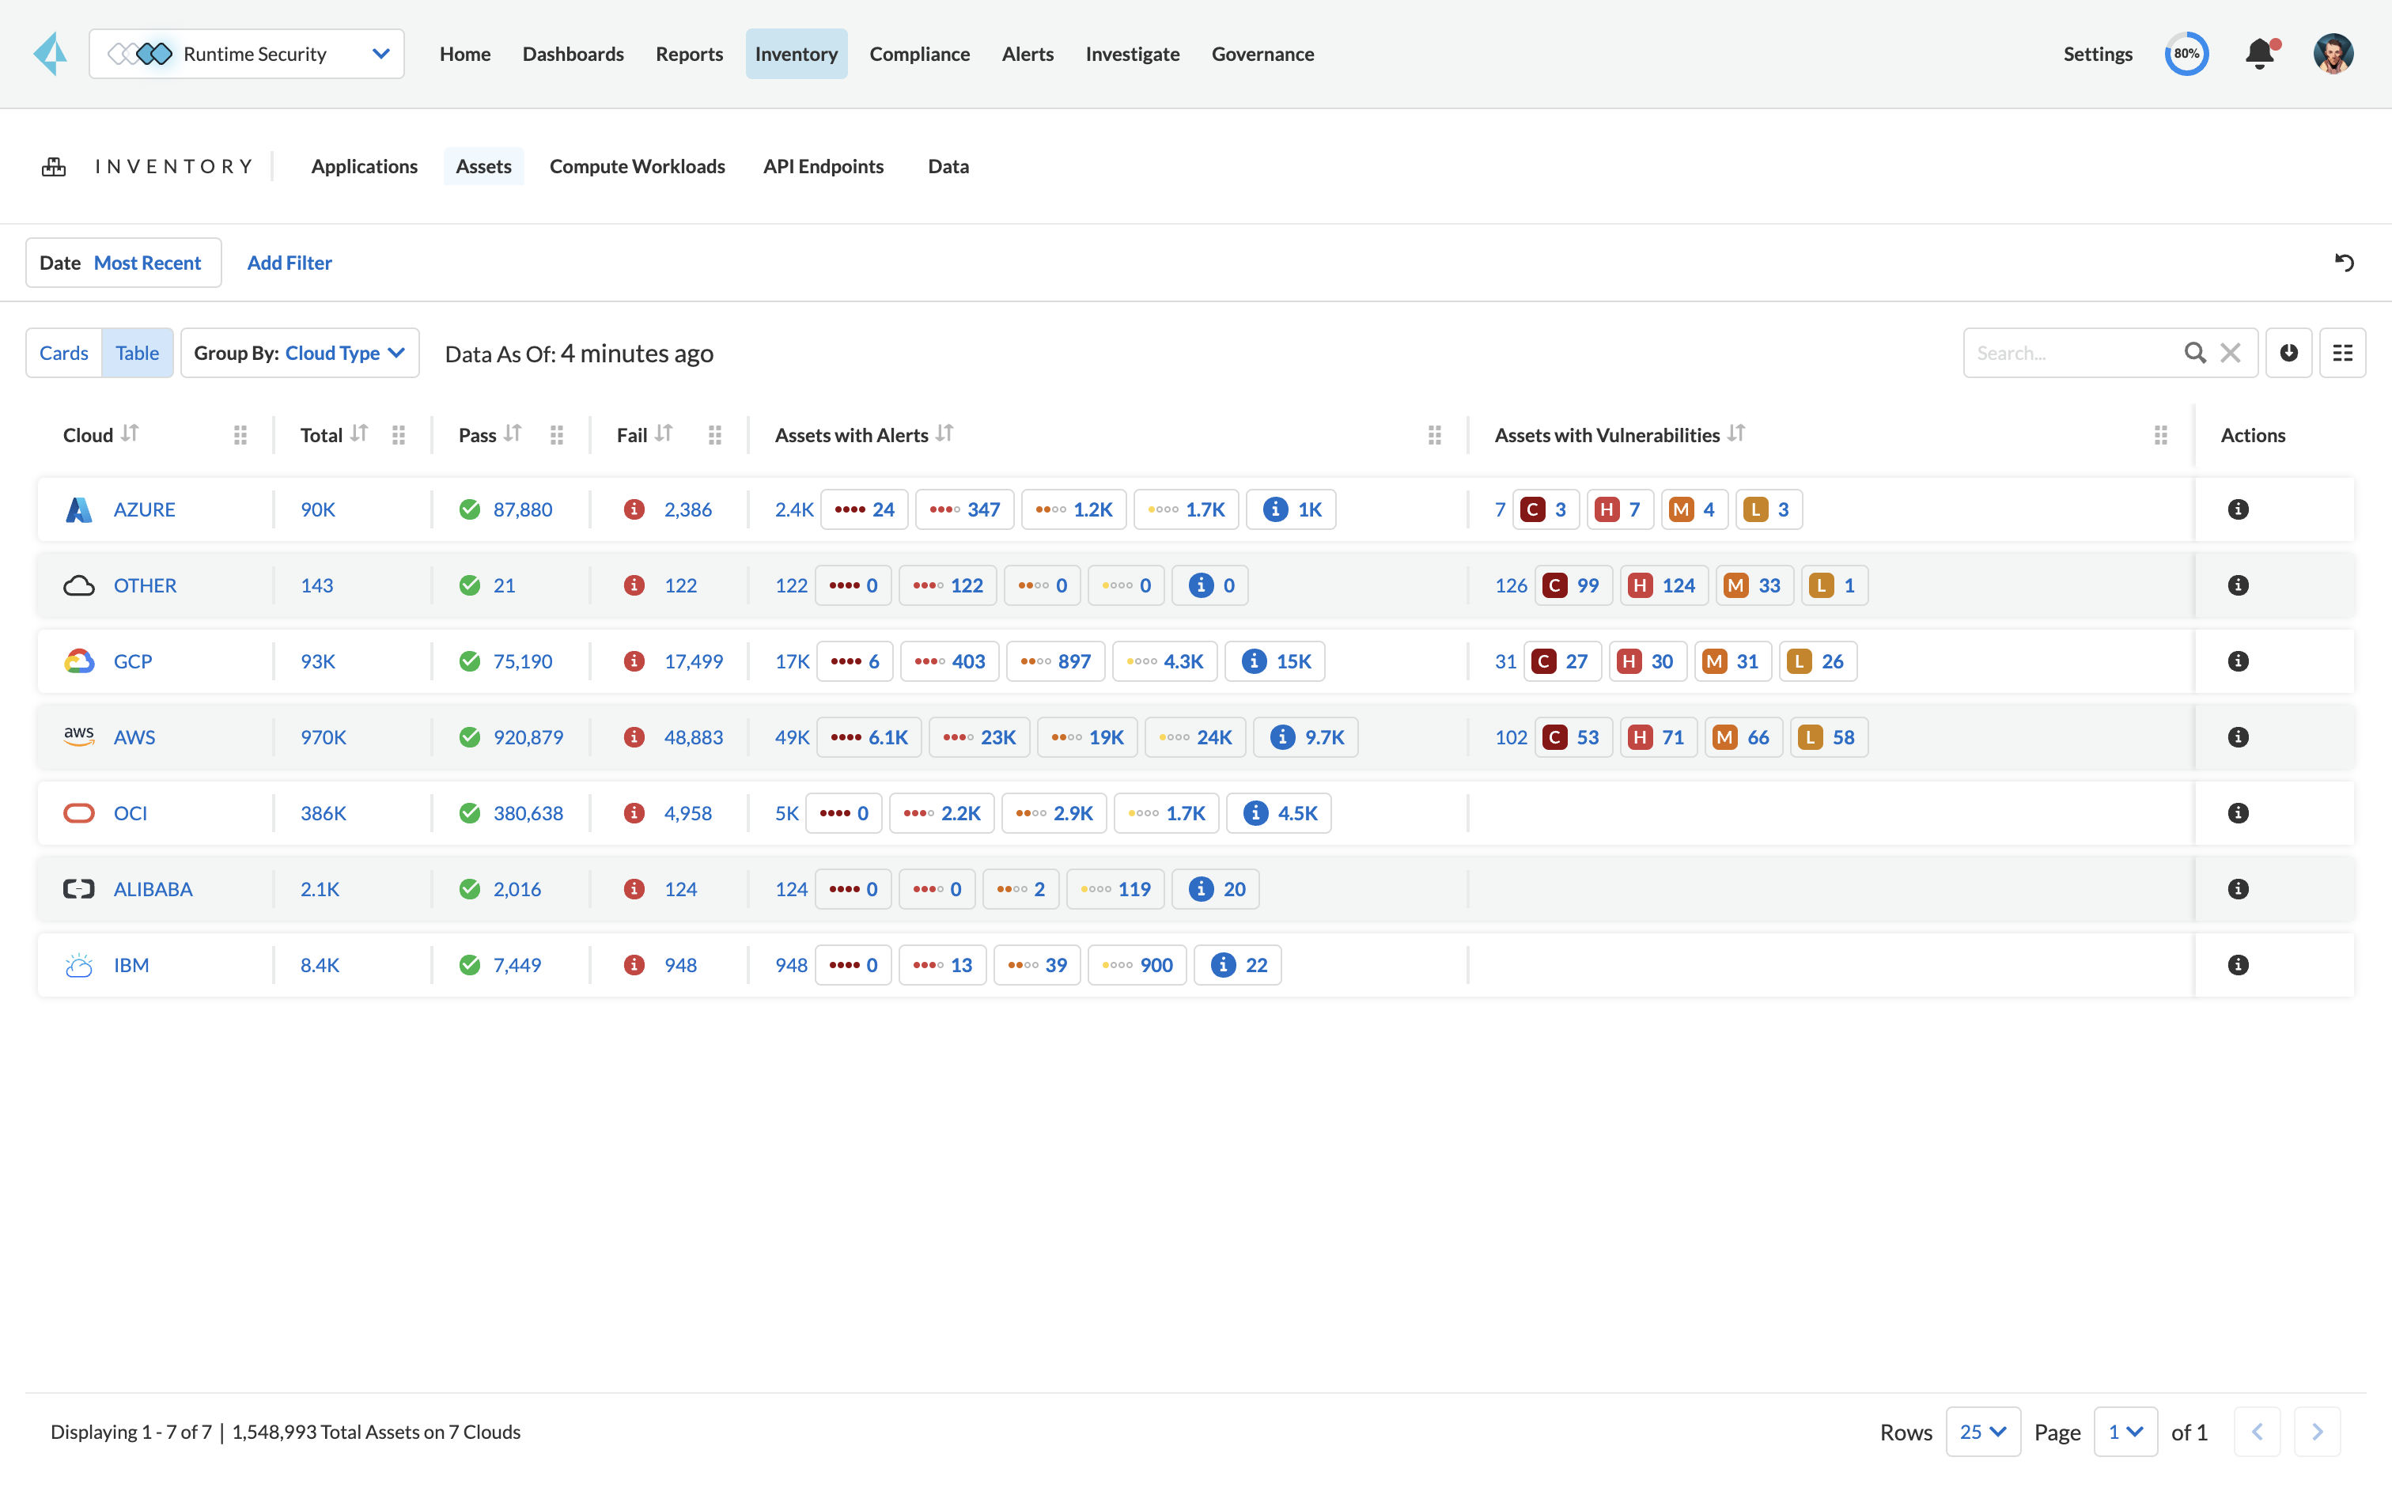Open info action icon for AZURE row
2392x1495 pixels.
2238,509
